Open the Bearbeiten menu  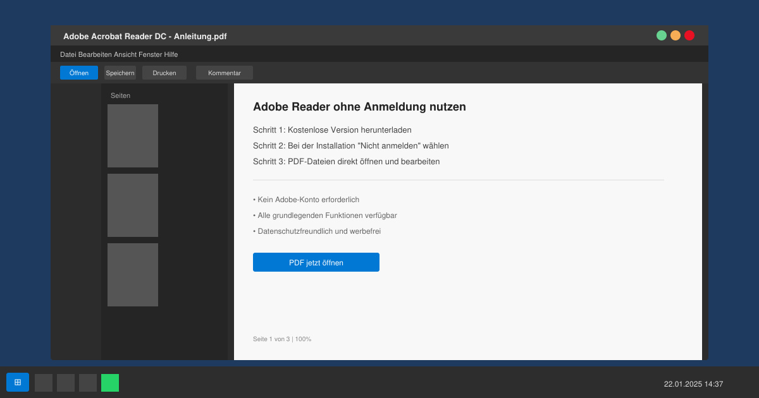[95, 54]
